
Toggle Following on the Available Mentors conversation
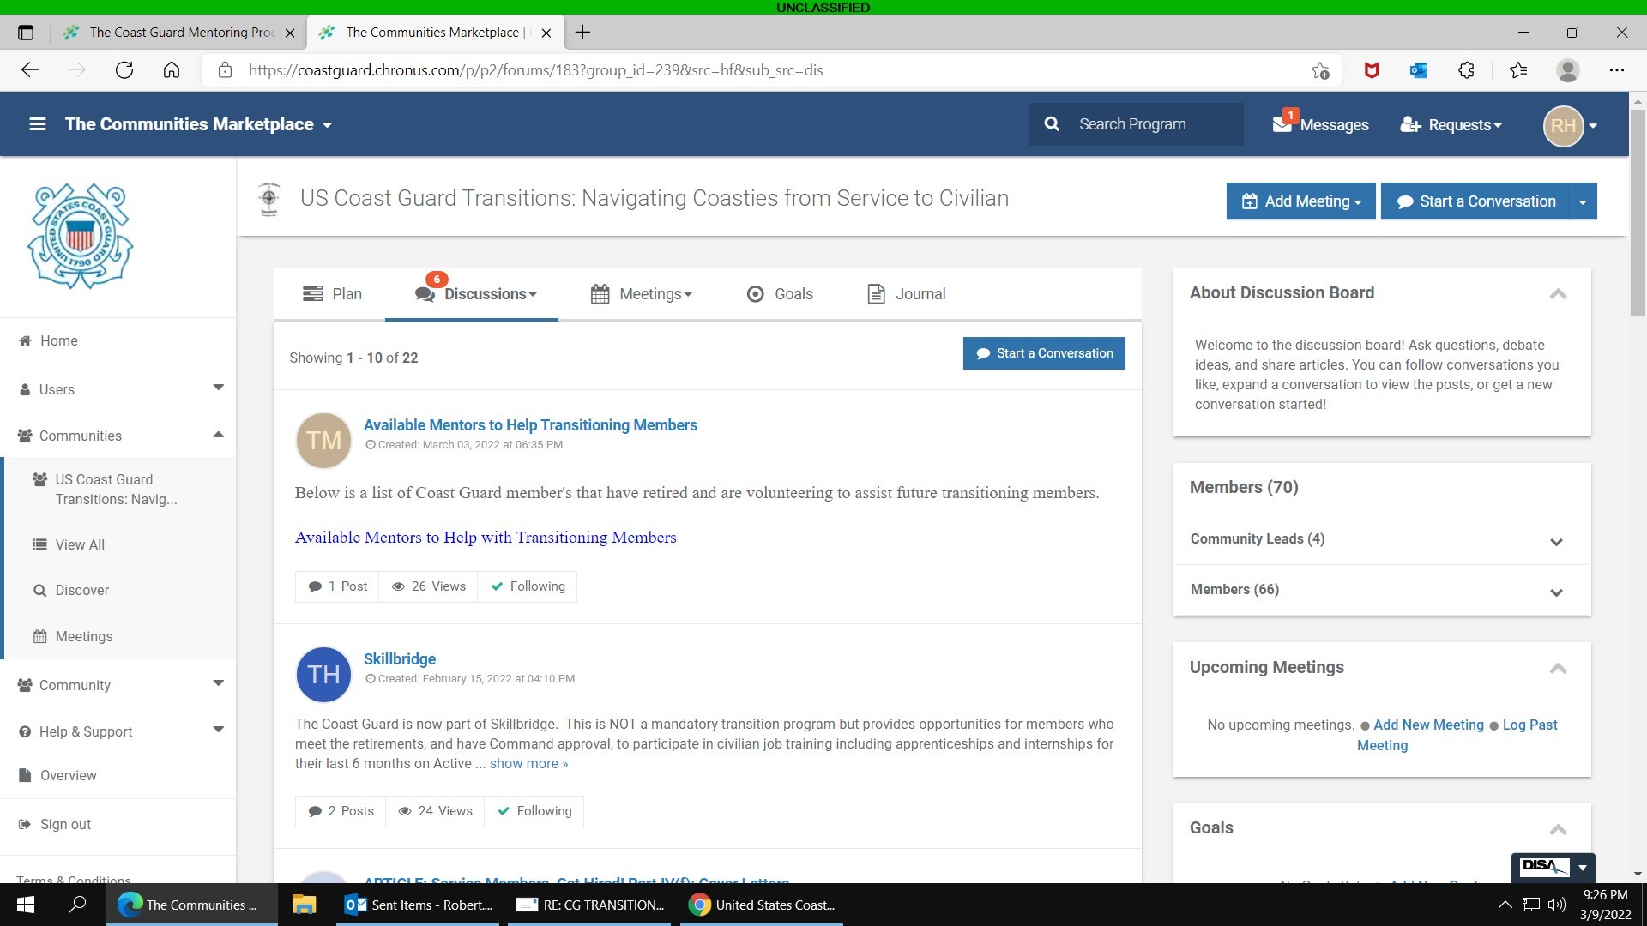528,586
